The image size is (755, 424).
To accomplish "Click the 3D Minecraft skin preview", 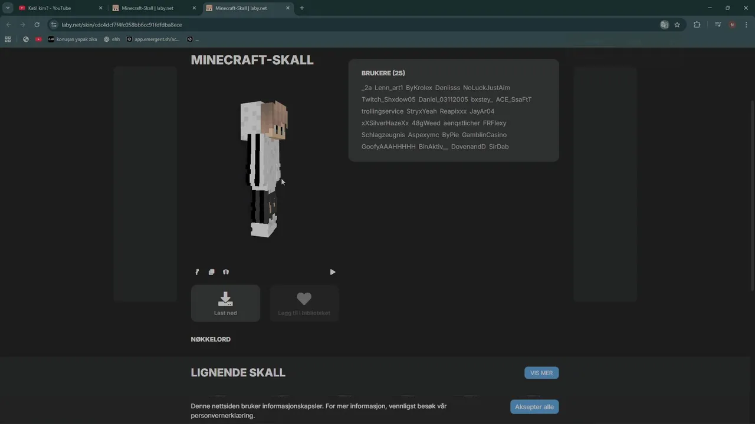I will (x=264, y=169).
